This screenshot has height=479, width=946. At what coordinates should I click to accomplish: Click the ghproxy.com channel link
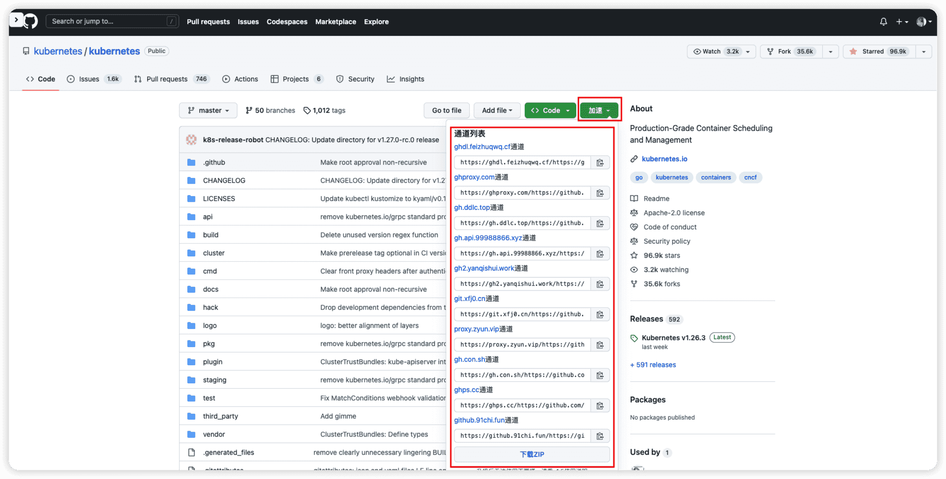(474, 177)
